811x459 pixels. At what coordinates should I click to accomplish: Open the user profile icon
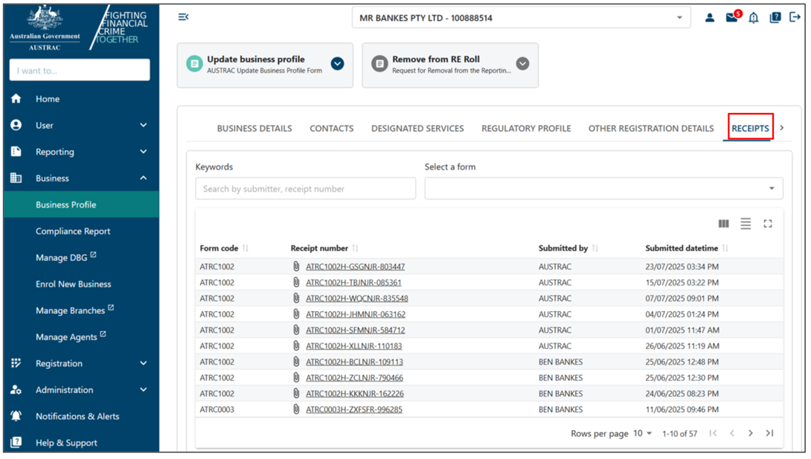[x=709, y=17]
